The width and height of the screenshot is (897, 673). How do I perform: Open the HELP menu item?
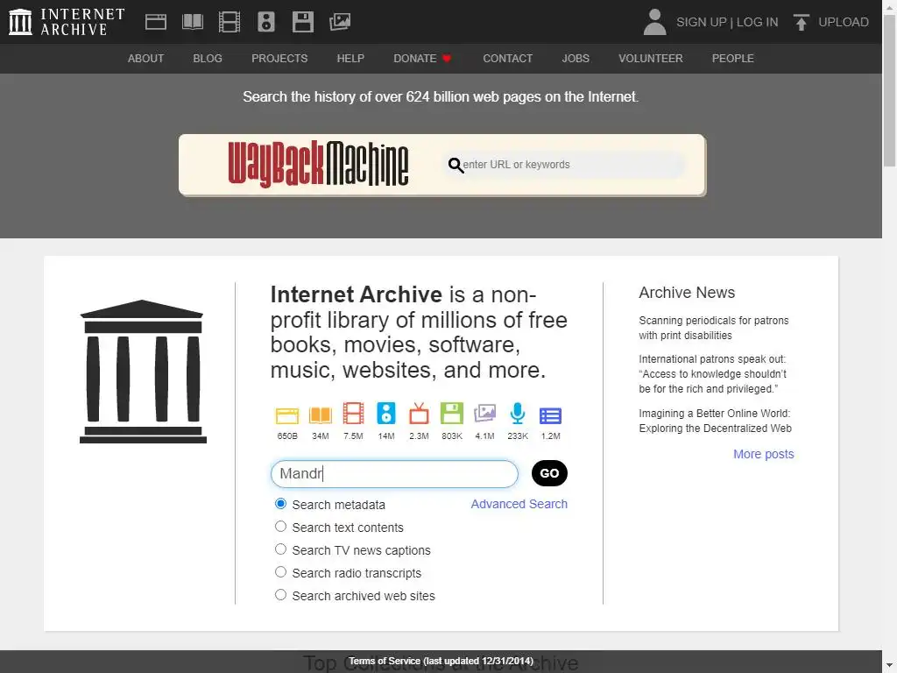click(350, 59)
